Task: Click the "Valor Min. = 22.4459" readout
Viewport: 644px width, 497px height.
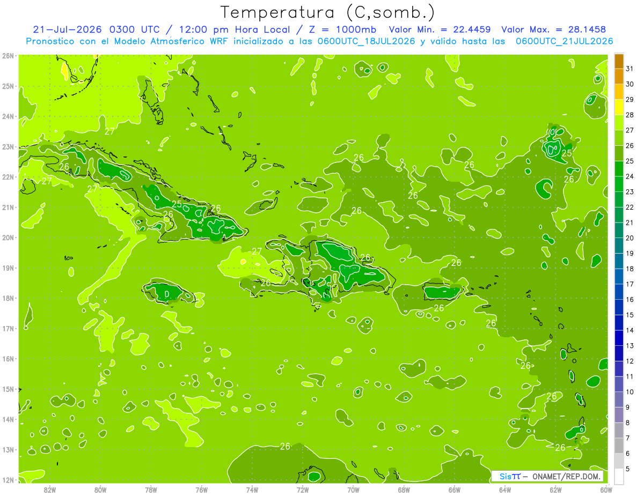Action: [439, 29]
